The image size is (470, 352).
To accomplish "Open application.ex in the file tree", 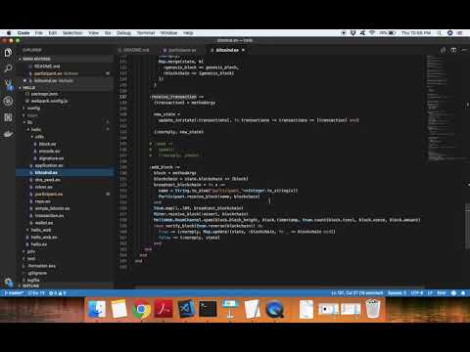I will [49, 165].
